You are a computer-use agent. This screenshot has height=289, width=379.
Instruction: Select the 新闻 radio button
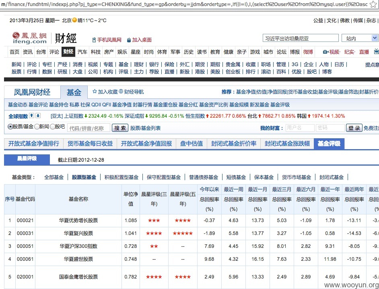coord(37,127)
